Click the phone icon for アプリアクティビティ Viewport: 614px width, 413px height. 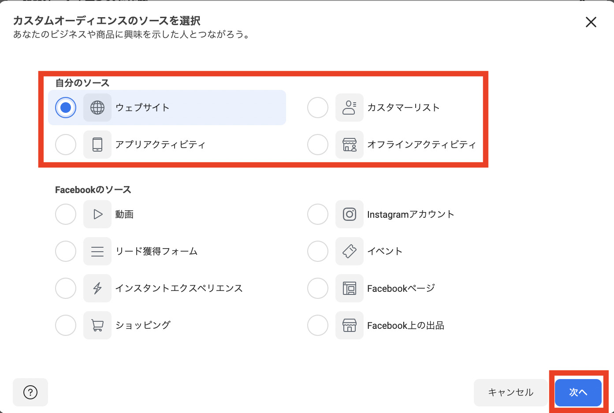(x=97, y=145)
